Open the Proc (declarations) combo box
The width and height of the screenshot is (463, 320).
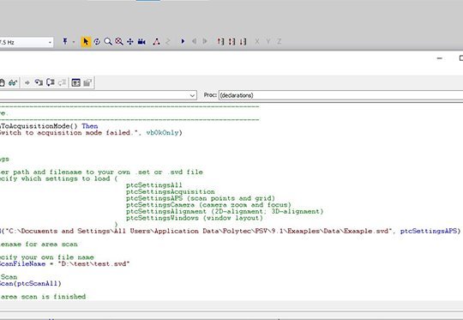[x=340, y=95]
